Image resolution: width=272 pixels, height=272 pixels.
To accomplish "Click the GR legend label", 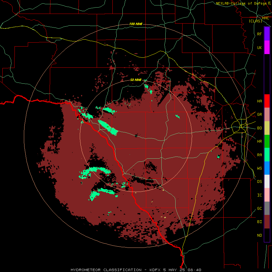I will [x=259, y=115].
